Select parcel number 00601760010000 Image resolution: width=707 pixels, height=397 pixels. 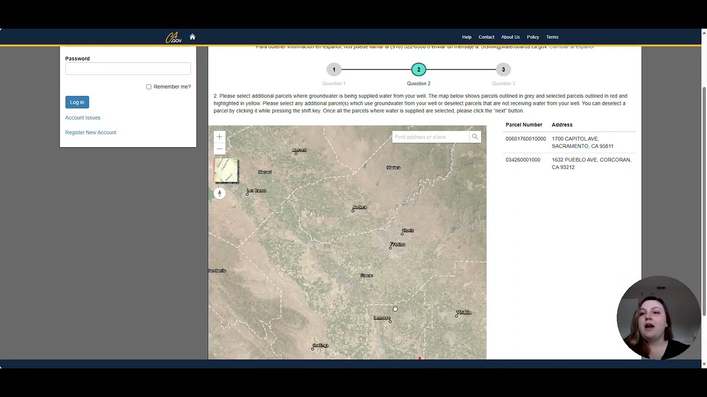point(525,139)
